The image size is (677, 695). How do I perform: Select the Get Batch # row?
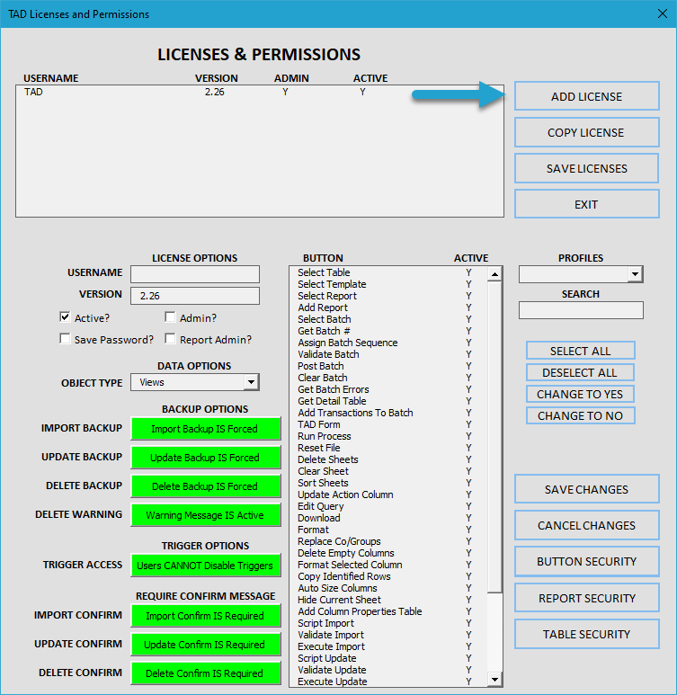pyautogui.click(x=387, y=331)
